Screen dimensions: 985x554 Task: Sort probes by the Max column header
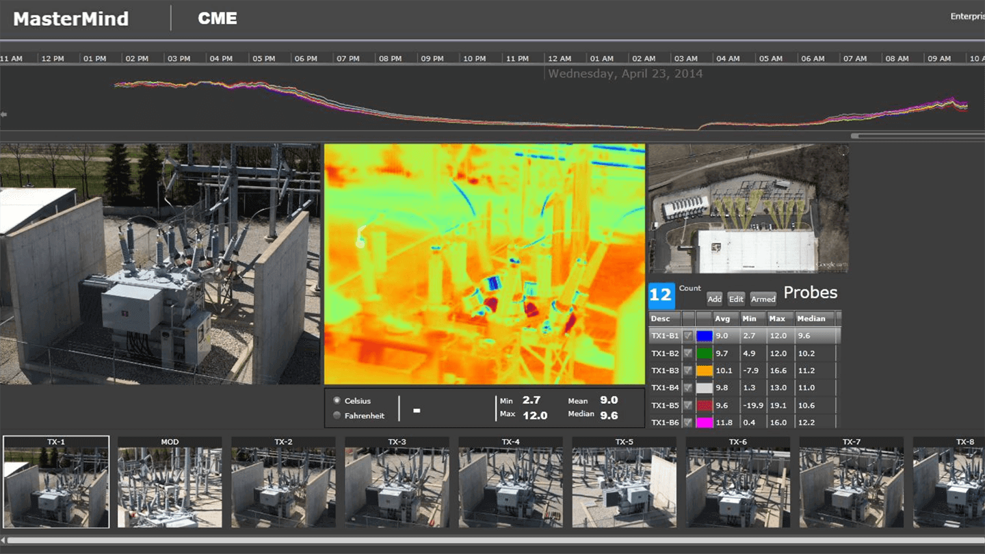[780, 319]
